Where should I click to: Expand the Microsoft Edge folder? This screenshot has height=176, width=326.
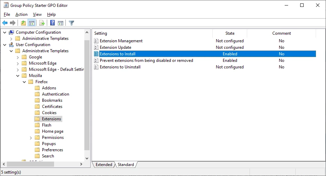point(18,64)
